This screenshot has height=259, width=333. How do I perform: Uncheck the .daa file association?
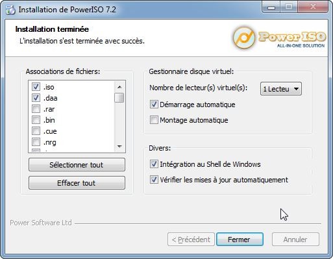coord(36,98)
